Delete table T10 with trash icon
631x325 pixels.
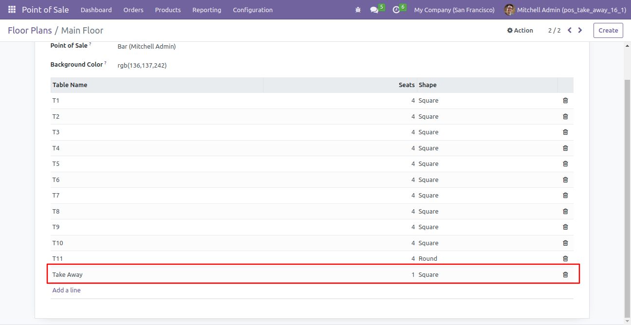[565, 243]
